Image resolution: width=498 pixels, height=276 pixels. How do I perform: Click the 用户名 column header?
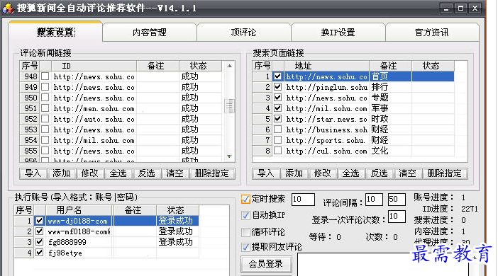pos(79,210)
